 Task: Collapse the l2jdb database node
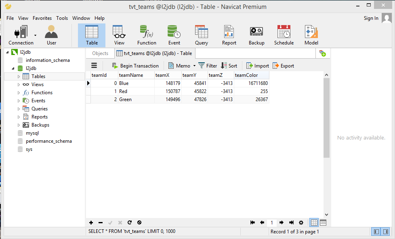point(13,68)
